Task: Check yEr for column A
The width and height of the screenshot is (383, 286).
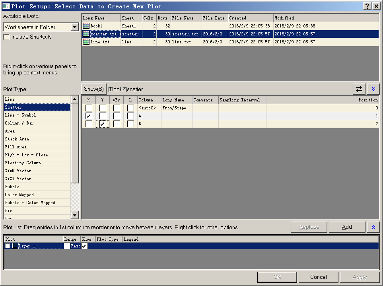Action: (117, 116)
